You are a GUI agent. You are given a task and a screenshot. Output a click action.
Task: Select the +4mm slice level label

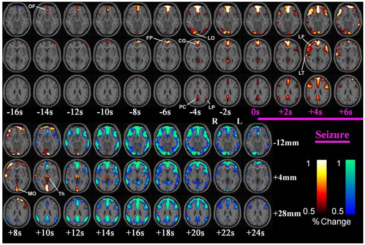point(285,177)
